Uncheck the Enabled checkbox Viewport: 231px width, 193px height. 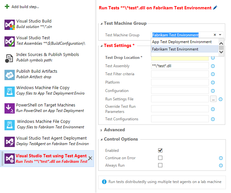(x=160, y=151)
